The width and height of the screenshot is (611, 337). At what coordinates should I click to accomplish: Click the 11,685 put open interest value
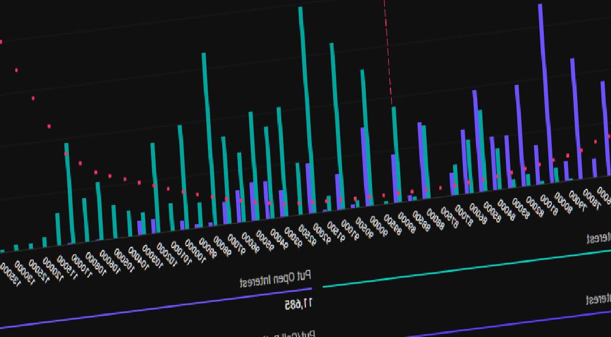[x=299, y=304]
